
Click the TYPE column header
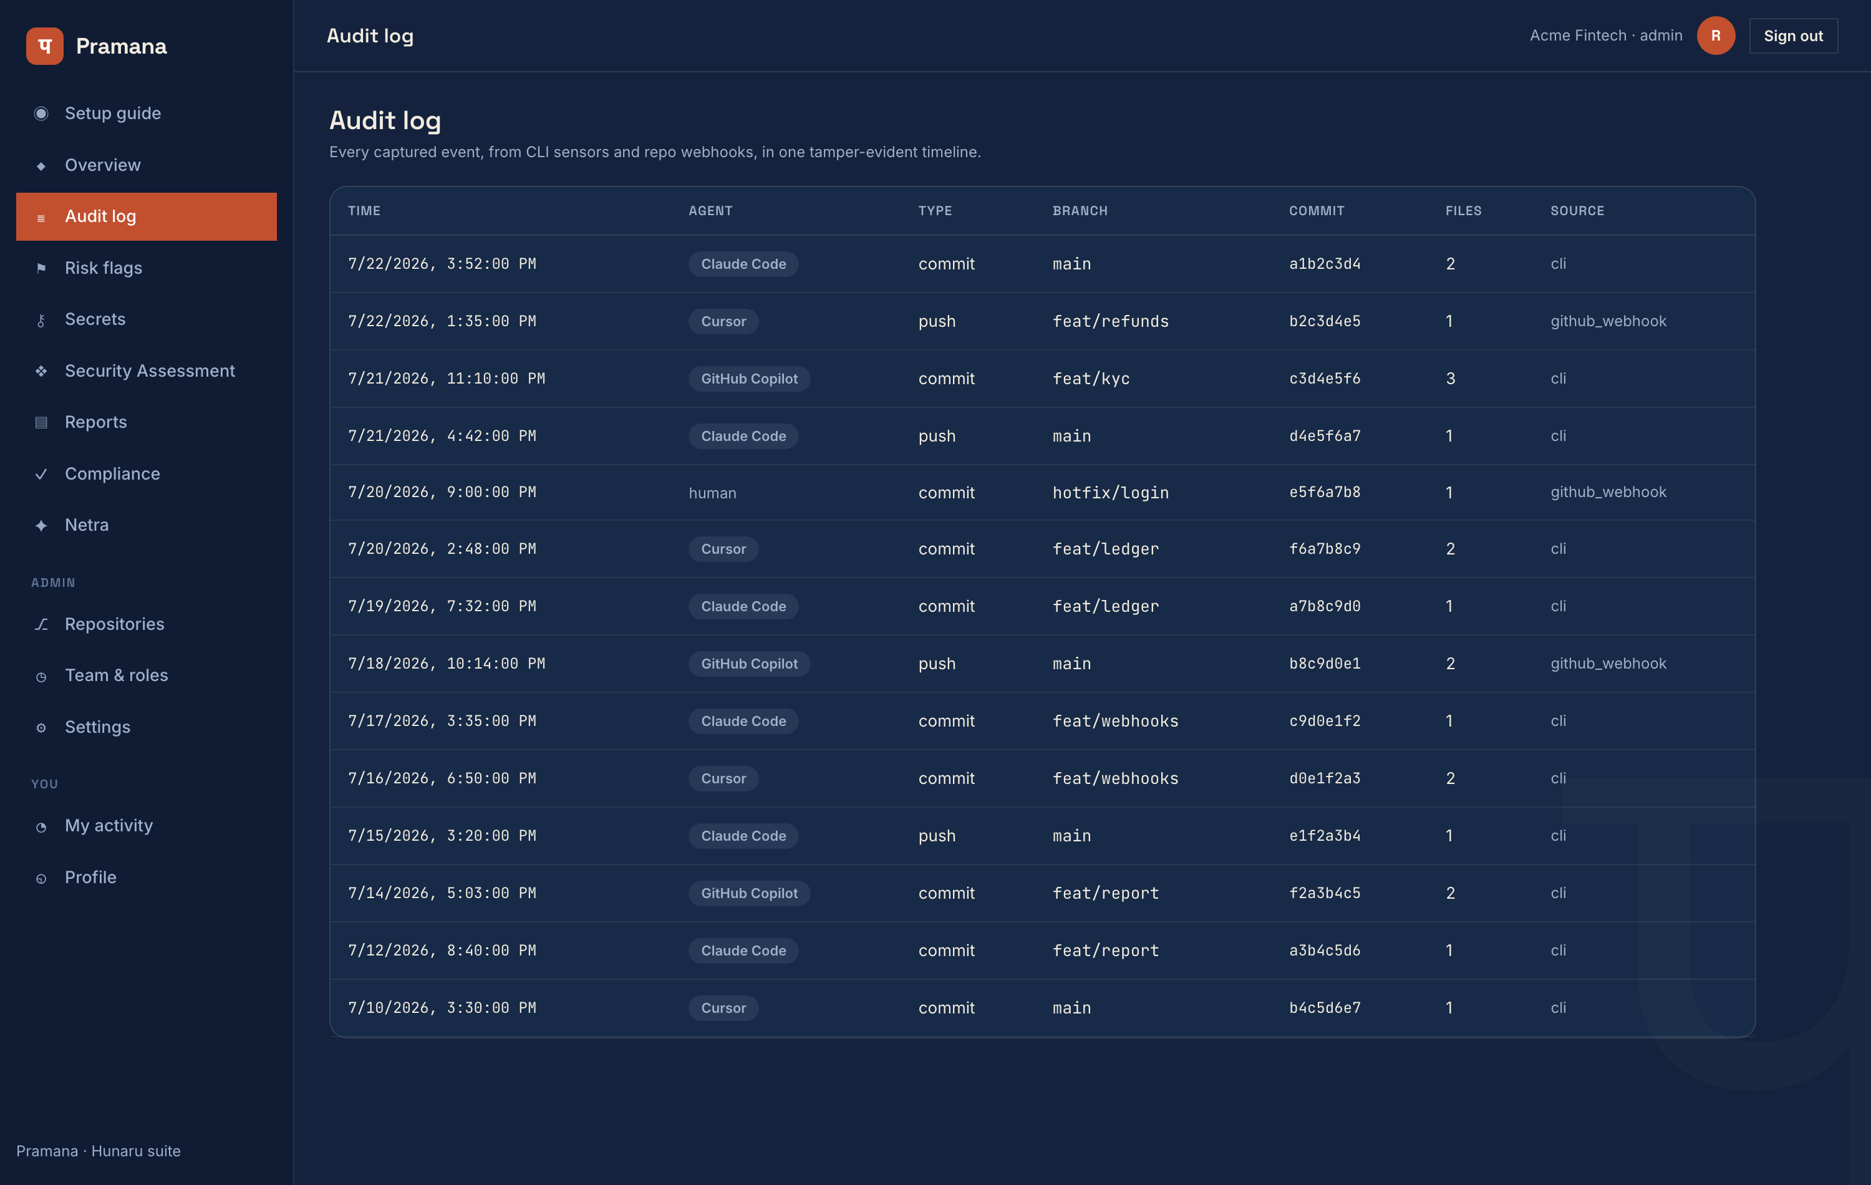[935, 211]
